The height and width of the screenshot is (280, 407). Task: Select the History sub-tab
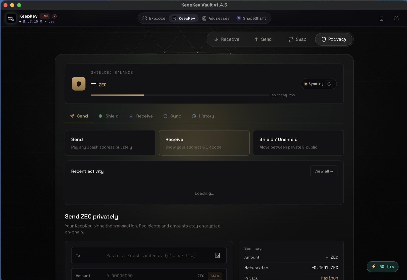[203, 116]
